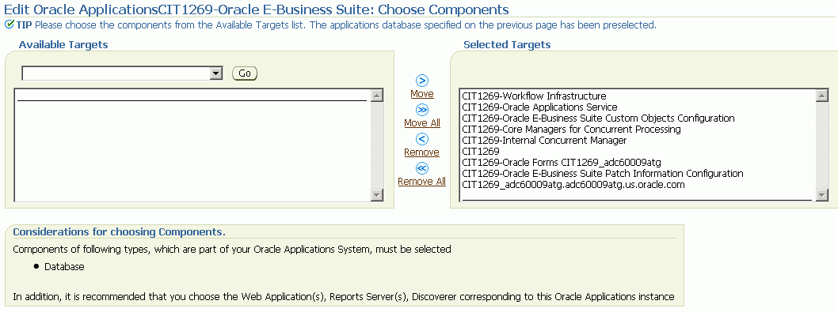Click the Move link
This screenshot has height=312, width=838.
tap(421, 94)
